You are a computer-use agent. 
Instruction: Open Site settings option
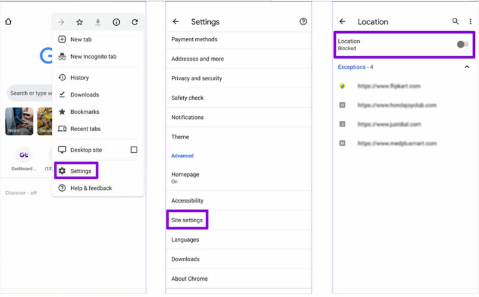[x=187, y=220]
